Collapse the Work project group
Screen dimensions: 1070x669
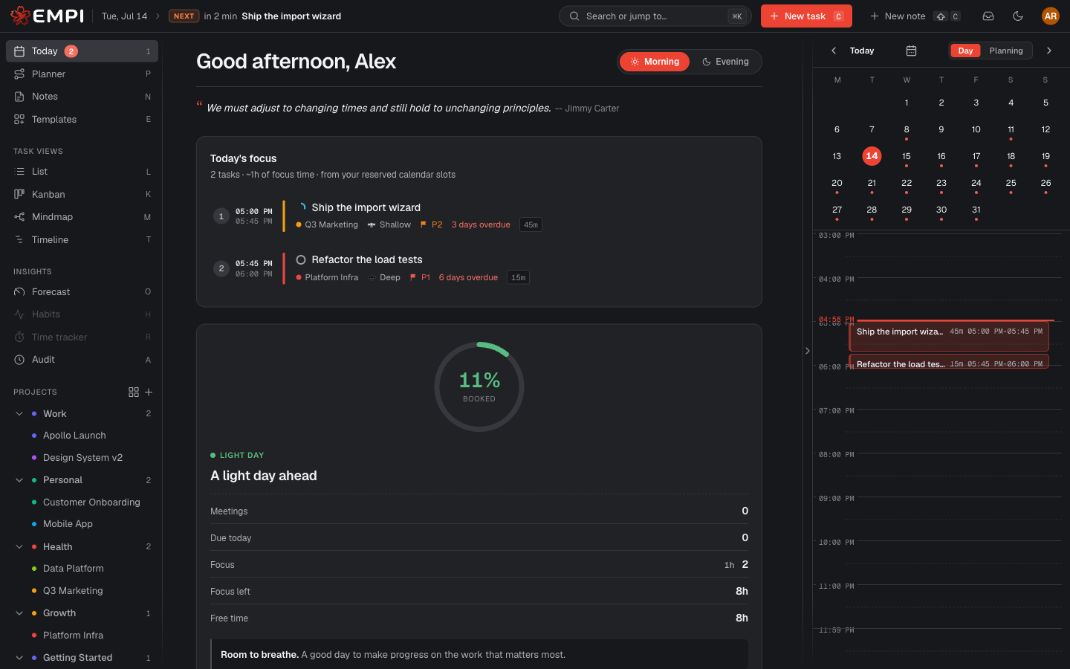pos(19,414)
